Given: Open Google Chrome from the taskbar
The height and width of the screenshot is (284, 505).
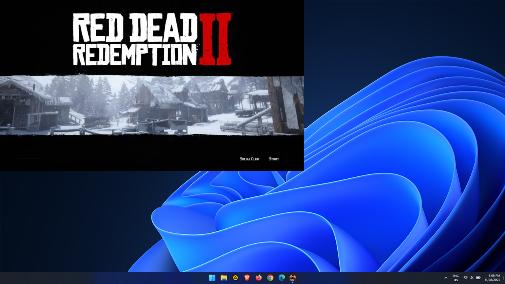Looking at the screenshot, I should pyautogui.click(x=270, y=278).
